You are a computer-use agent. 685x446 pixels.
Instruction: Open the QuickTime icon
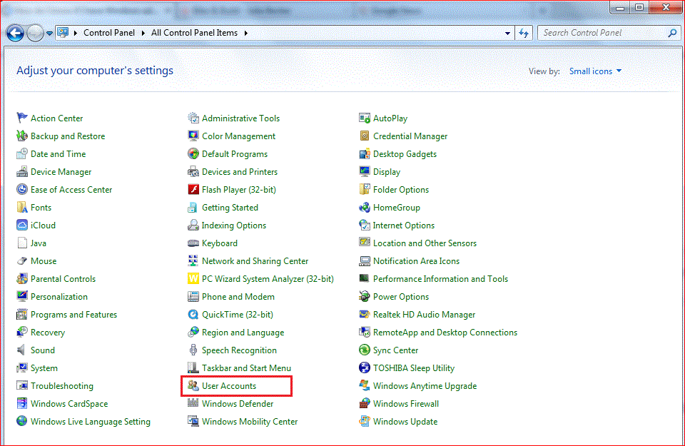click(193, 315)
